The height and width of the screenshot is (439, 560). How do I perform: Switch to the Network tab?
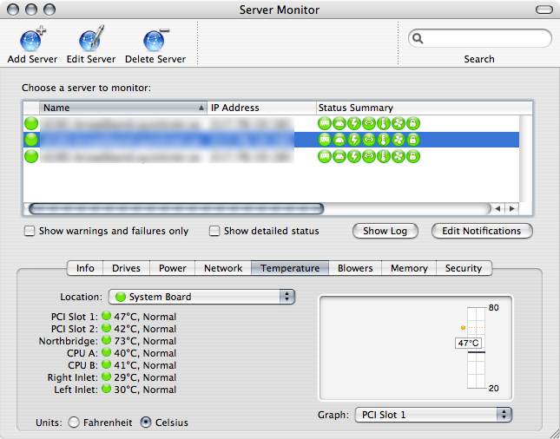point(223,268)
